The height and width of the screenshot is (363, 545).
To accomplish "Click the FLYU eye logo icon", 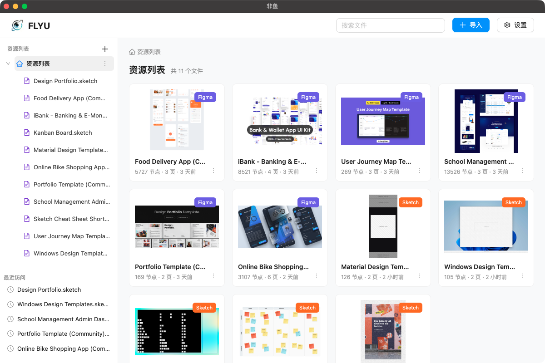I will 17,25.
